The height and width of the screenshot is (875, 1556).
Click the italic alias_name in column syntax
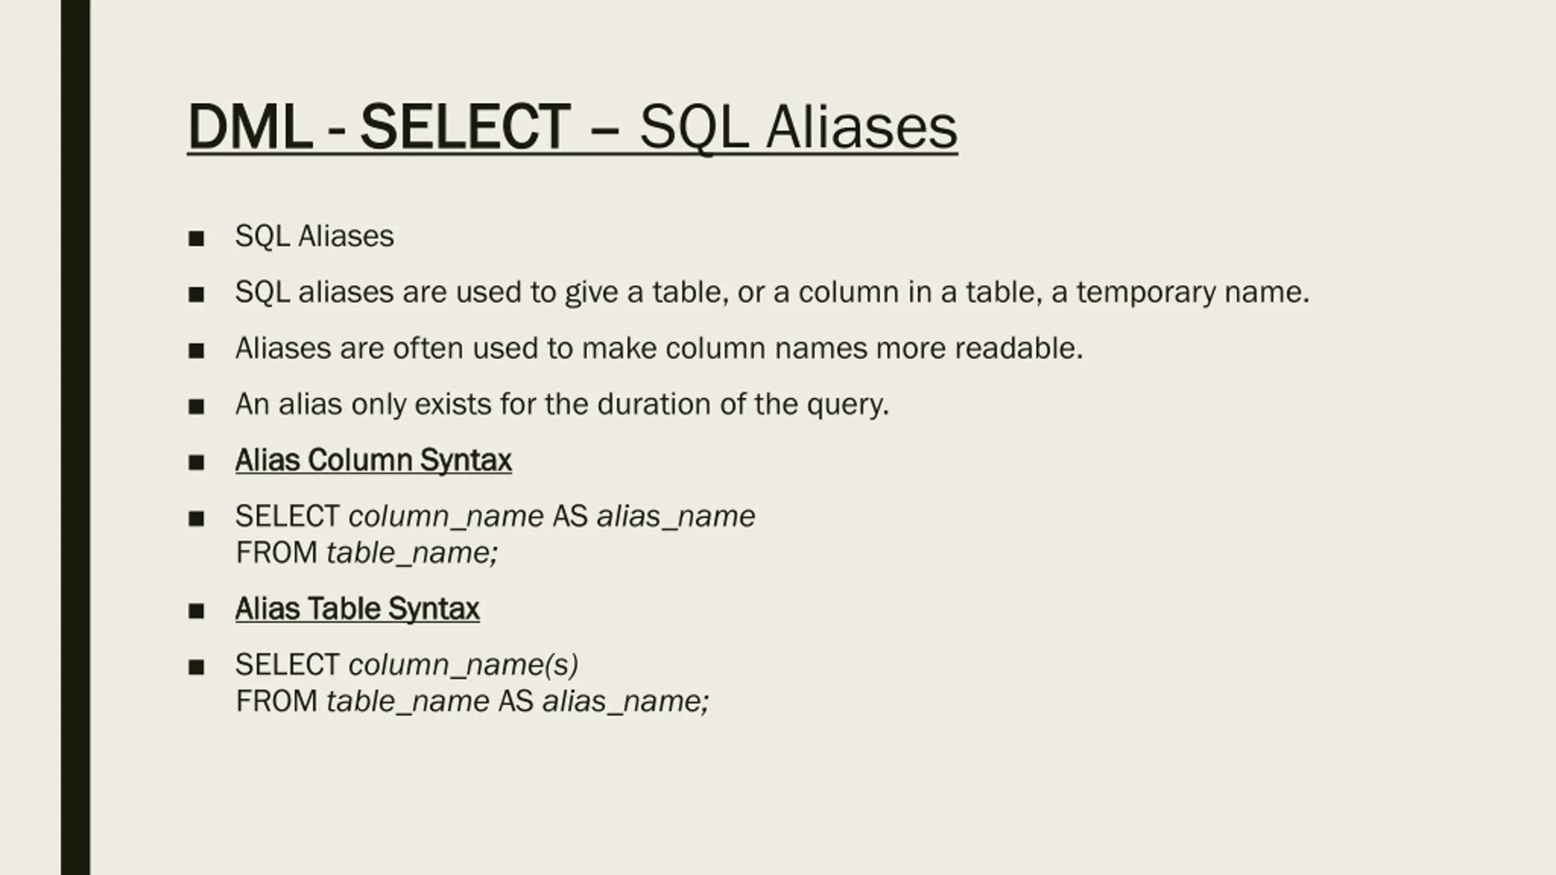pyautogui.click(x=676, y=516)
